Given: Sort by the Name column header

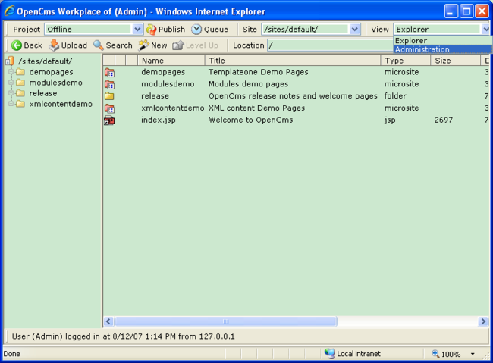Looking at the screenshot, I should pos(171,61).
